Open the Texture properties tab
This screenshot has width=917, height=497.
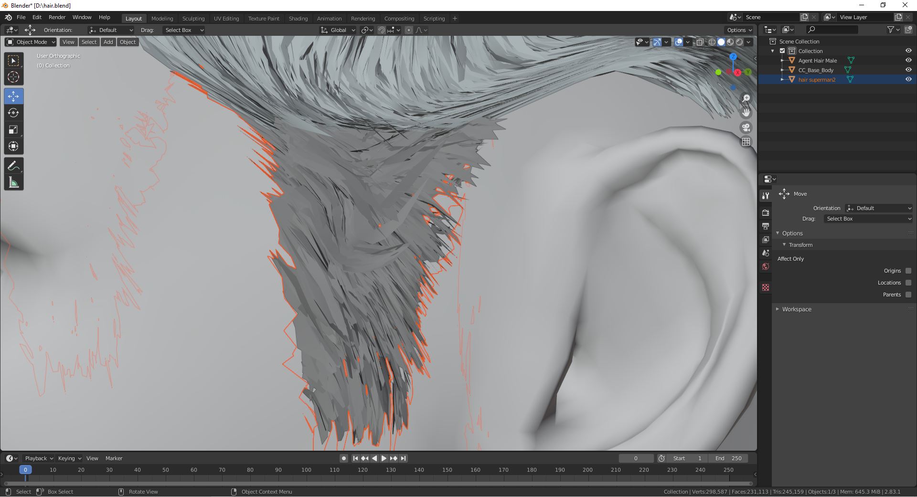pos(766,287)
